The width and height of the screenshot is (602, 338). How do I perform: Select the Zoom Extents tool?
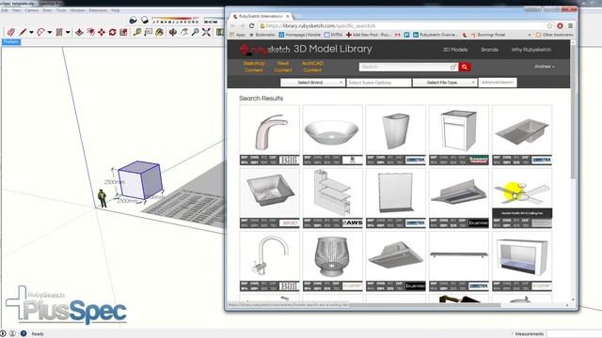pyautogui.click(x=206, y=32)
